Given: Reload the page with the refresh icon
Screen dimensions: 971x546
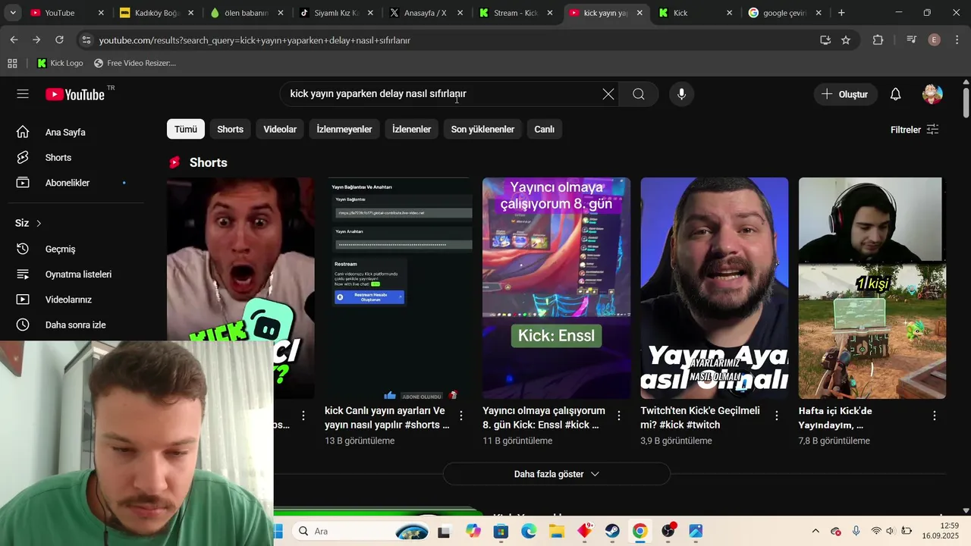Looking at the screenshot, I should pos(59,40).
